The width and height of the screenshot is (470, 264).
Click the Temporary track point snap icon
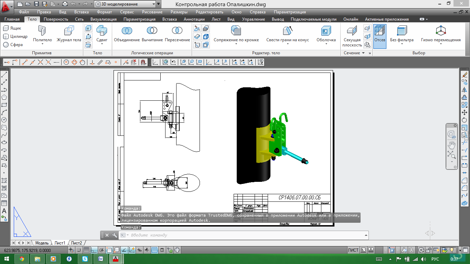coord(7,62)
